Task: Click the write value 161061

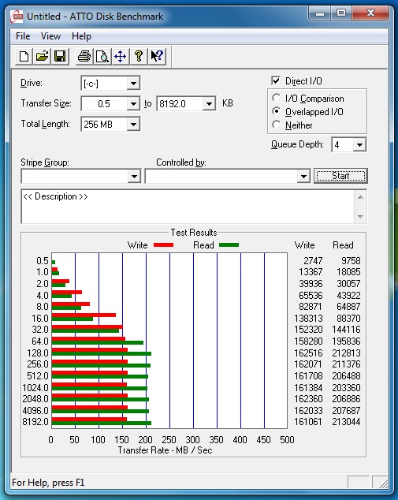Action: pos(308,422)
